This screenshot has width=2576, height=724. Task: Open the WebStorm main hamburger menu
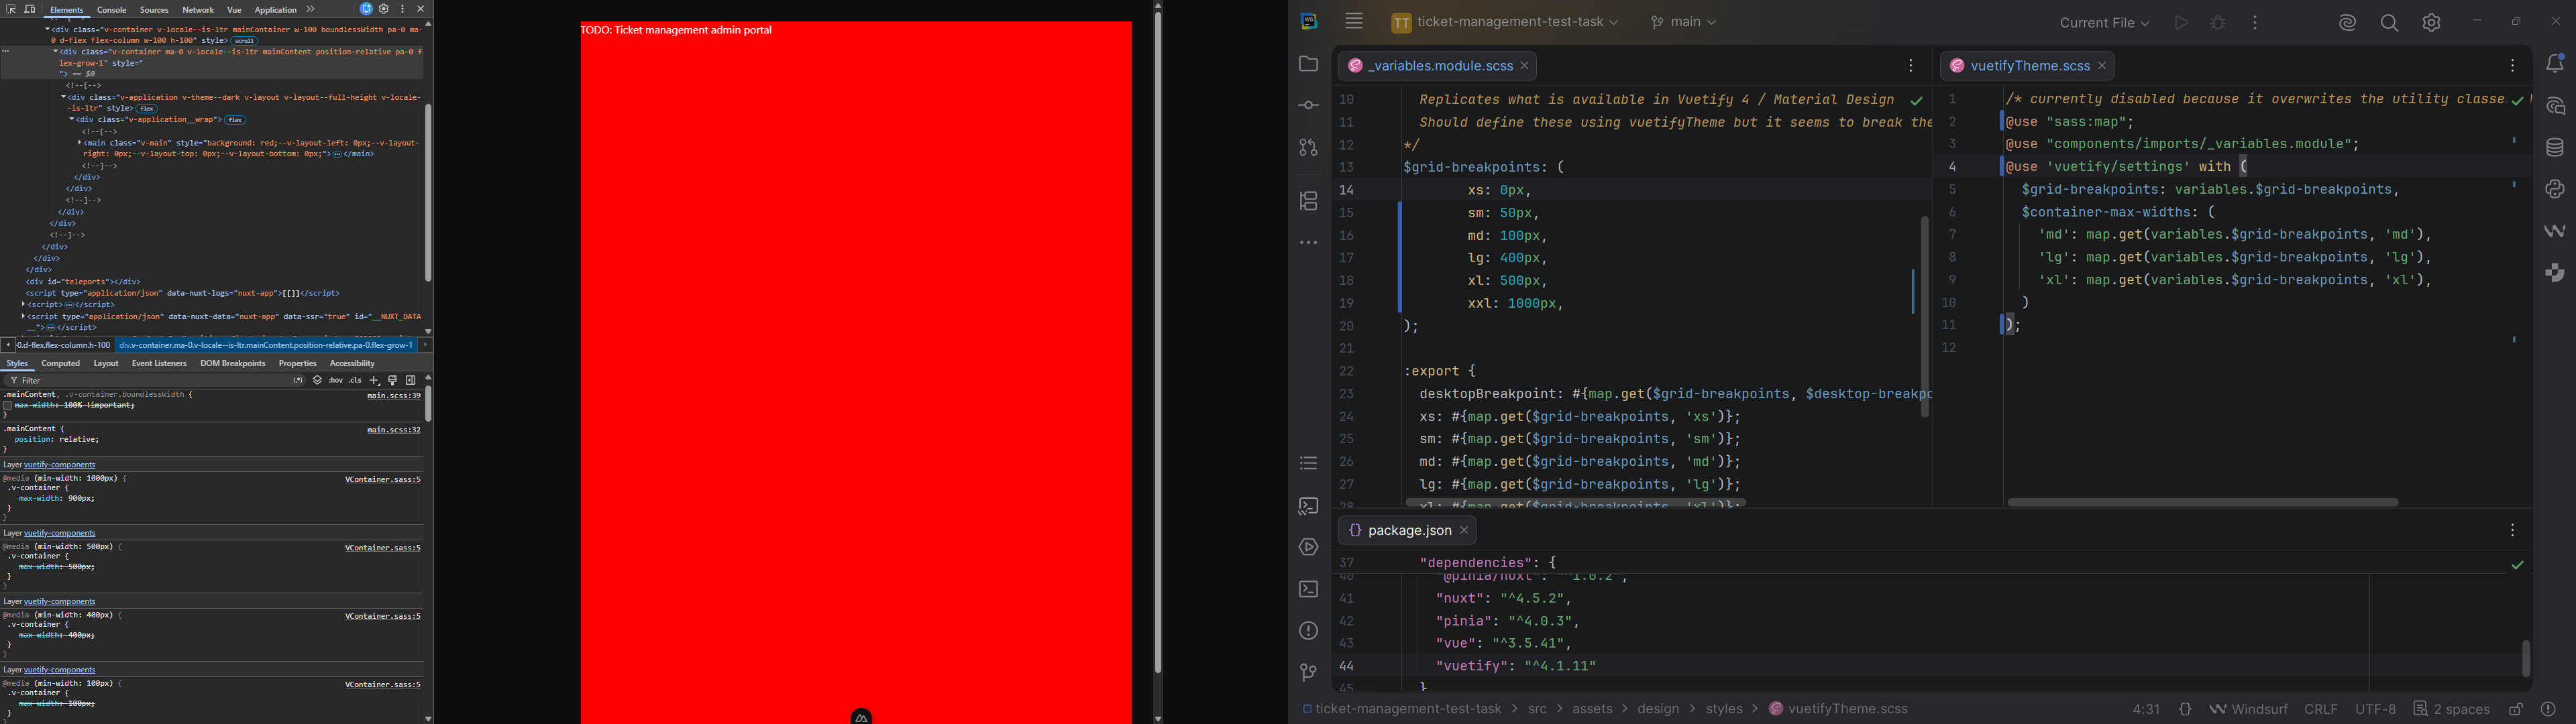[x=1355, y=21]
